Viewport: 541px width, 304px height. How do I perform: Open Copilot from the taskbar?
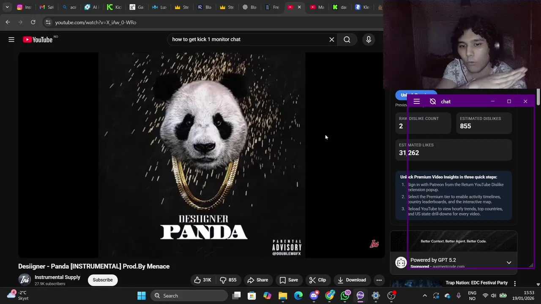click(x=268, y=296)
